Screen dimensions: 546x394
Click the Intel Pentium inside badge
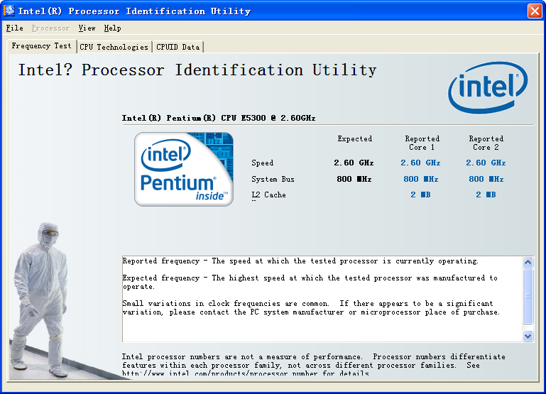click(184, 170)
